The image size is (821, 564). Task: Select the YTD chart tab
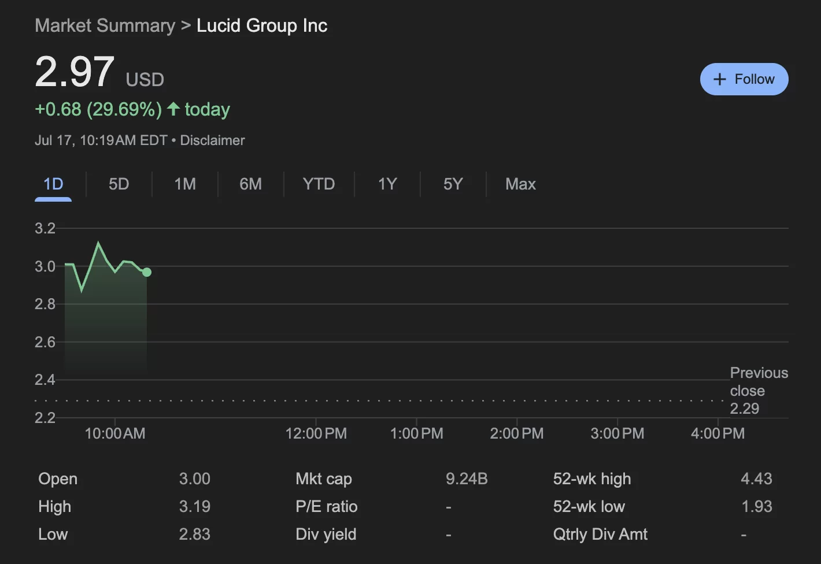click(x=319, y=184)
